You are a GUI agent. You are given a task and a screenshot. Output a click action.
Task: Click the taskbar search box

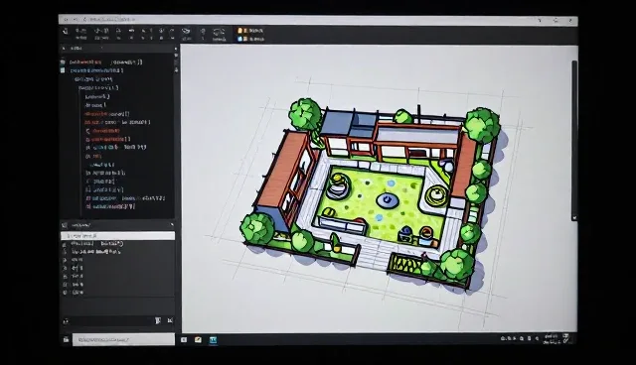(123, 339)
